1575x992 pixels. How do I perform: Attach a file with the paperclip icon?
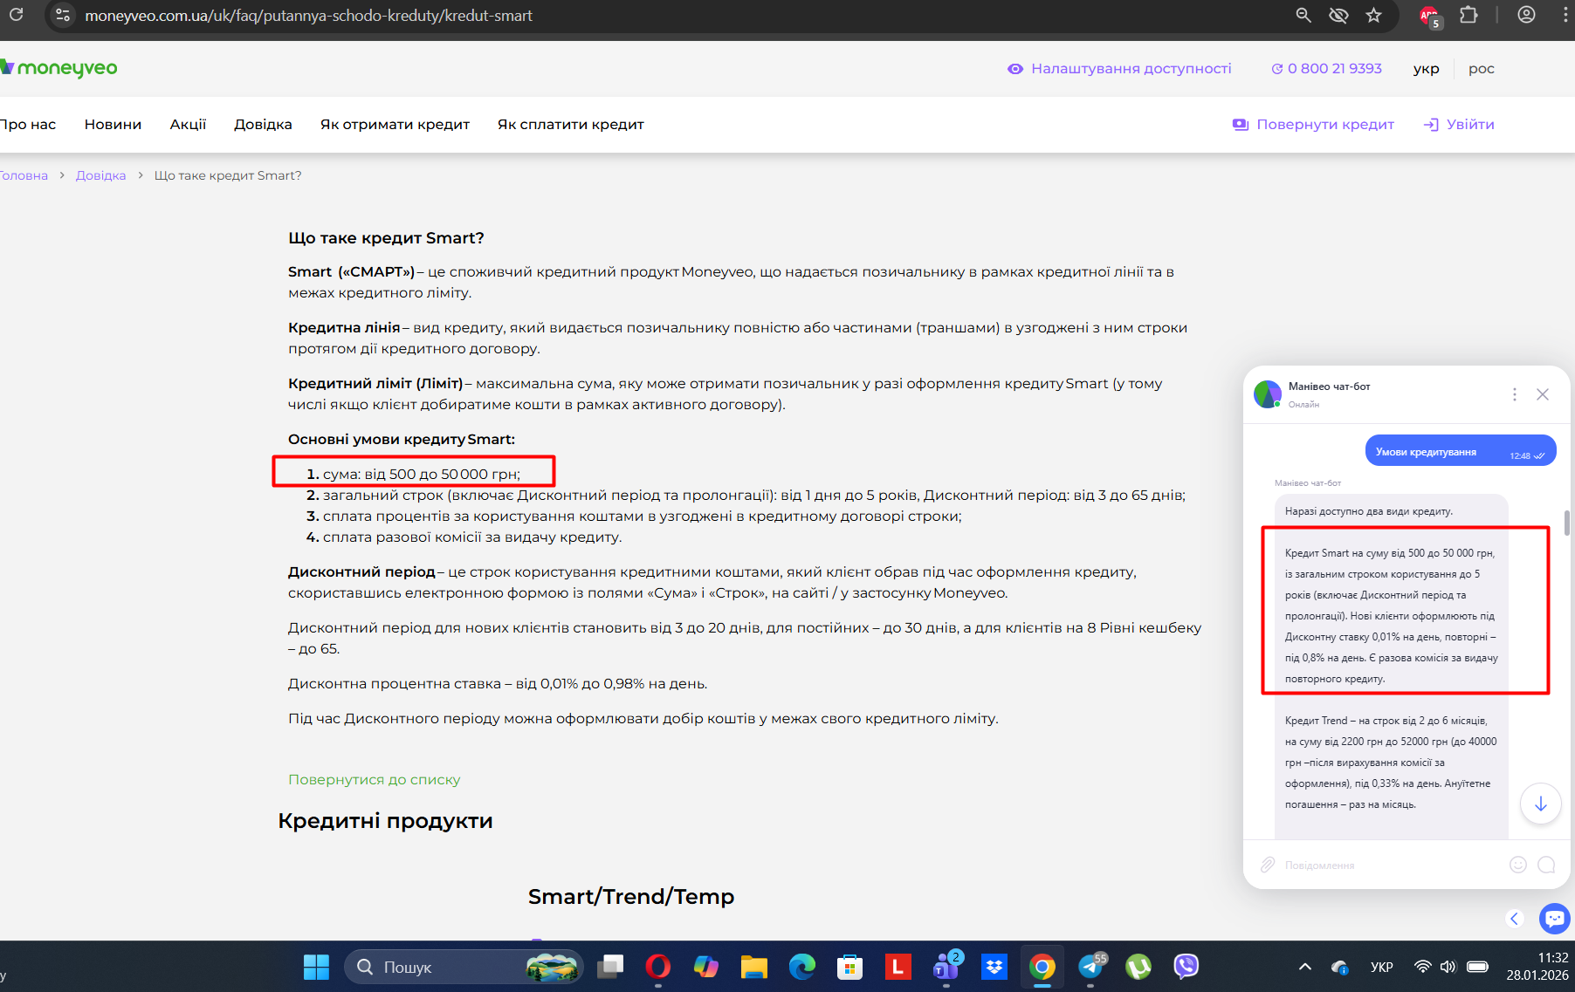tap(1268, 865)
